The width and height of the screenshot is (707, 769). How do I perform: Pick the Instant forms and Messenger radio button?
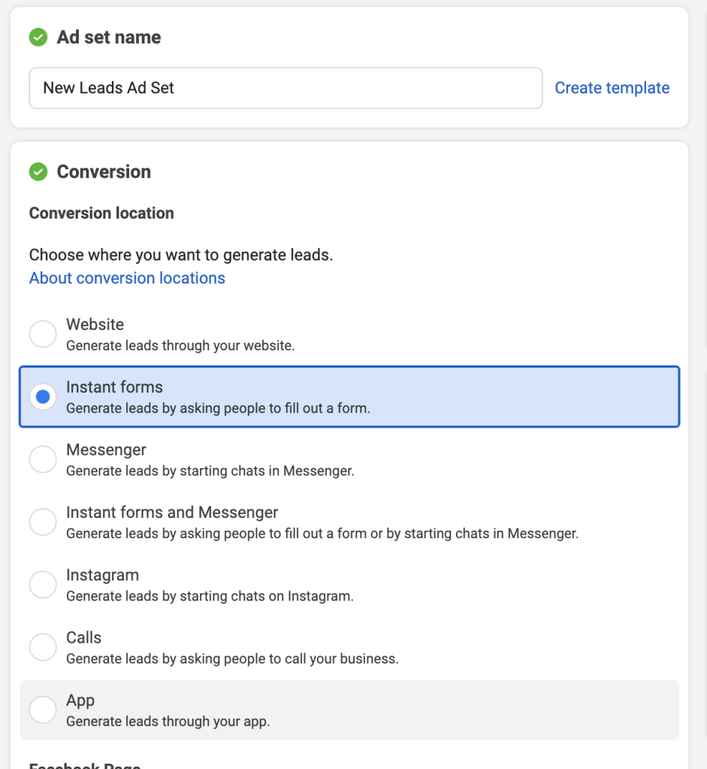tap(43, 522)
